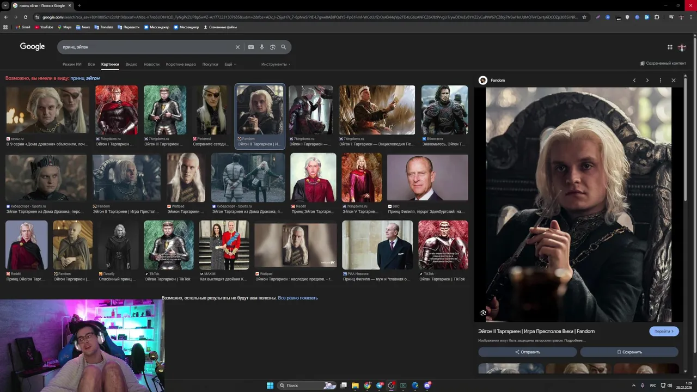Open the Google account avatar

682,47
